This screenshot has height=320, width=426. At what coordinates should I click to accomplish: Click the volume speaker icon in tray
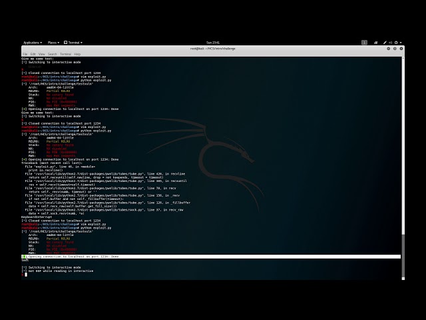click(x=391, y=43)
